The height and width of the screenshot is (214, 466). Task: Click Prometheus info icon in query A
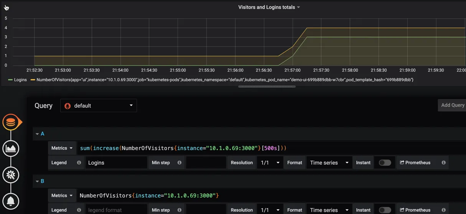[x=443, y=163]
